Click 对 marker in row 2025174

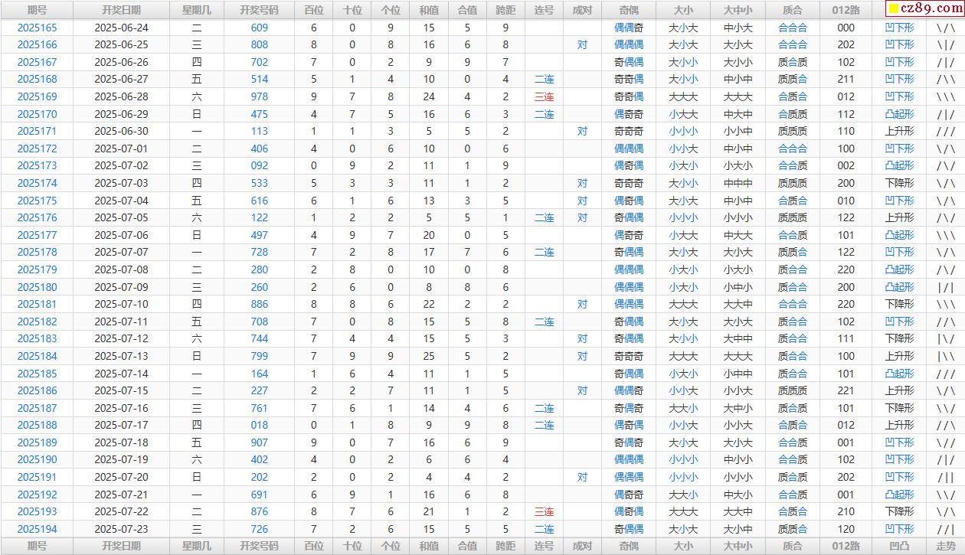coord(582,183)
